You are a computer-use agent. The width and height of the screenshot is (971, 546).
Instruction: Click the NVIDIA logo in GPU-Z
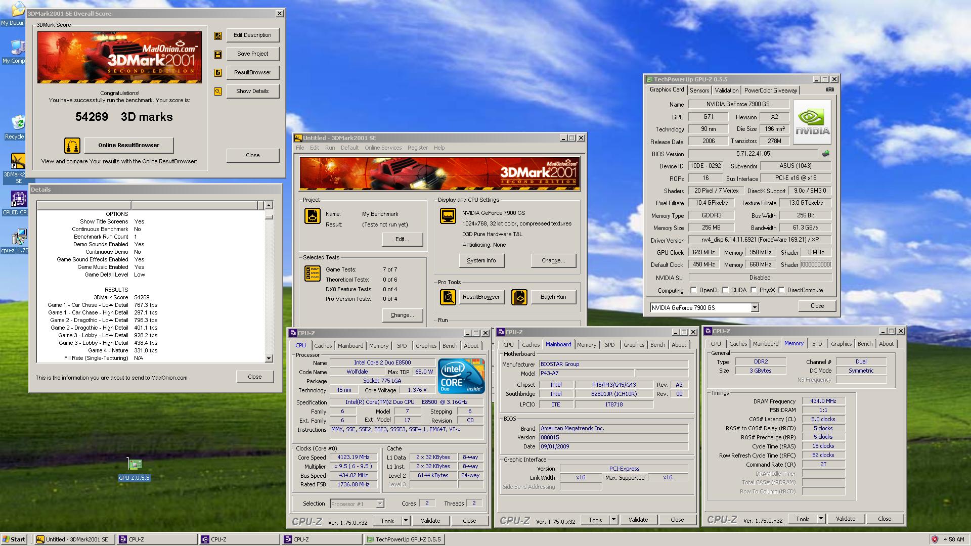812,122
